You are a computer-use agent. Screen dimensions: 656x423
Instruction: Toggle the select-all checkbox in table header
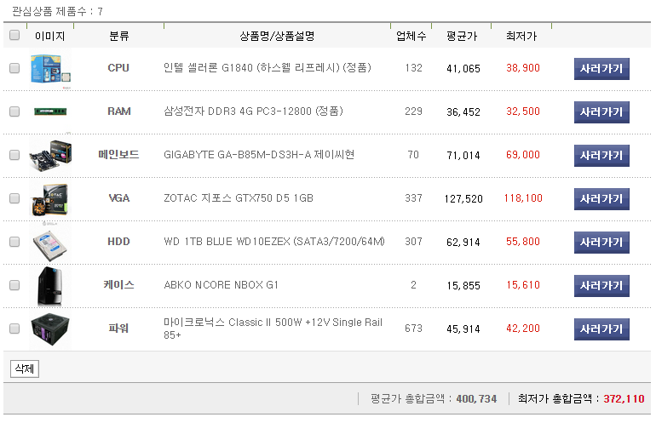point(14,36)
